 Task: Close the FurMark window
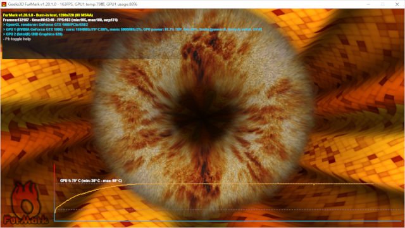(397, 4)
